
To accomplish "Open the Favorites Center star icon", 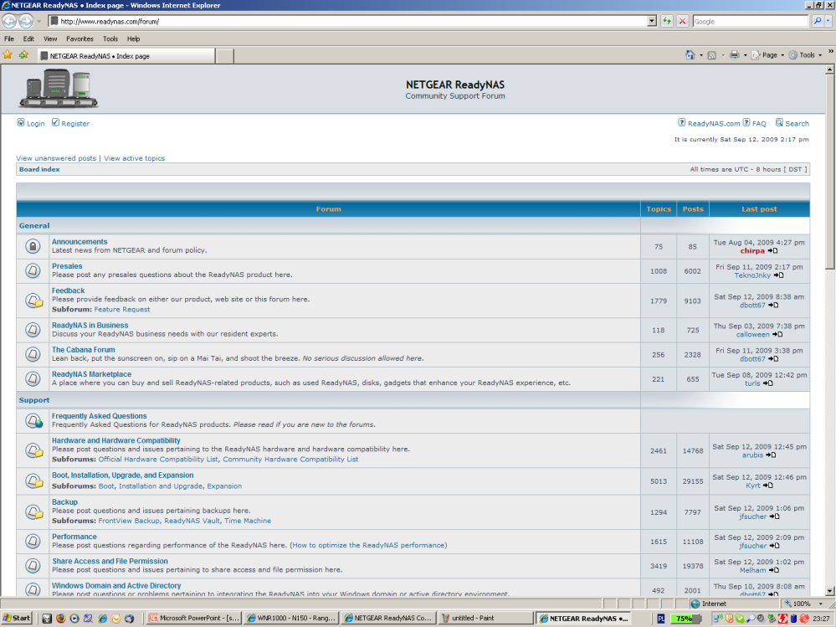I will [x=8, y=55].
